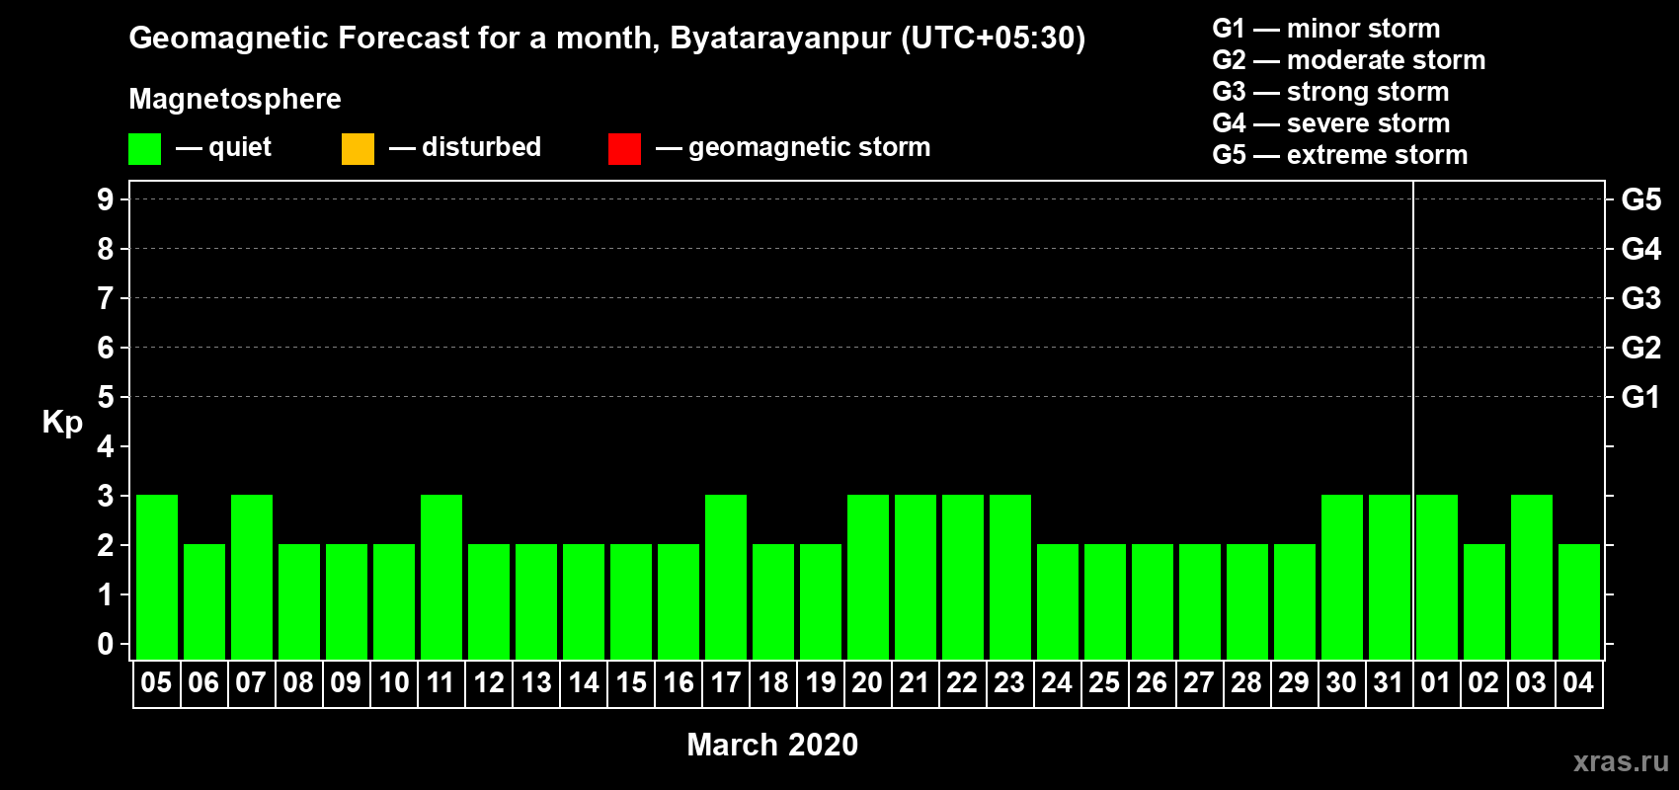This screenshot has height=790, width=1679.
Task: Click date label 10 on the x-axis
Action: (x=393, y=683)
